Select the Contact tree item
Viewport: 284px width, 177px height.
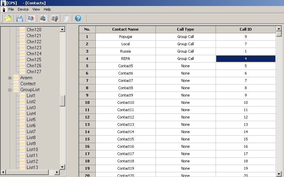28,84
